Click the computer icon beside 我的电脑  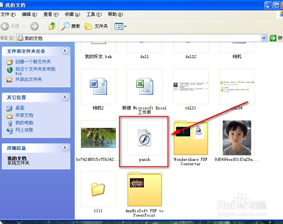click(x=10, y=123)
